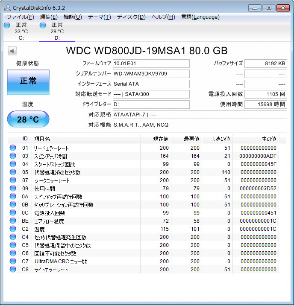Viewport: 294px width, 305px height.
Task: Click the 電源投入回数 label beside 1105 回
Action: point(226,94)
